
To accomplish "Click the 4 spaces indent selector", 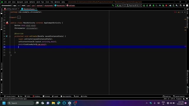I will pyautogui.click(x=179, y=99).
